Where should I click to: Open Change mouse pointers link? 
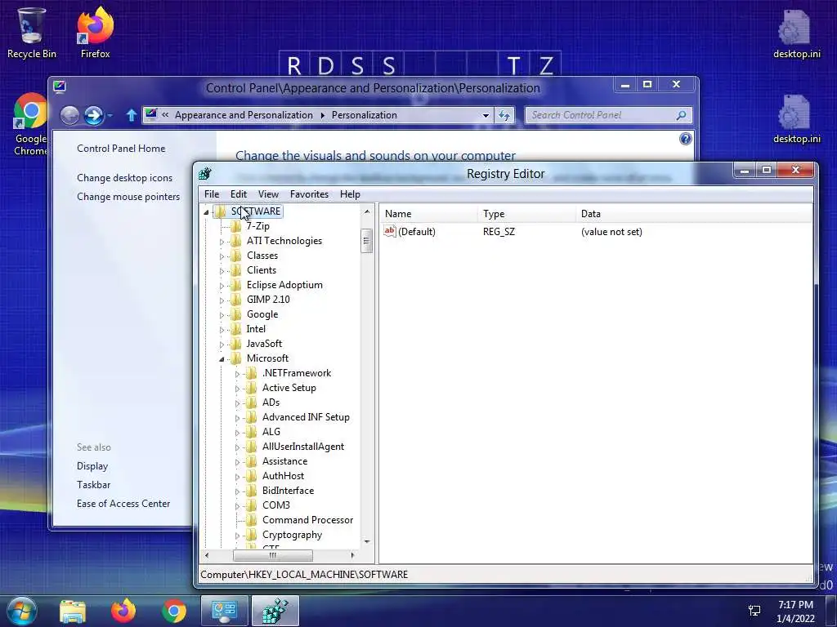(x=128, y=196)
